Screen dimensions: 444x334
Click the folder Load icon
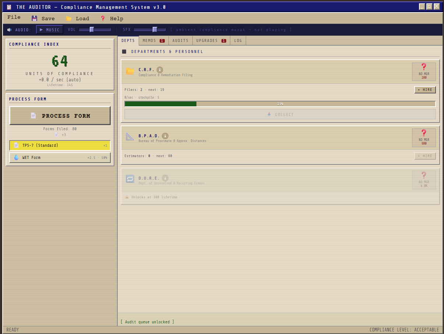coord(69,18)
